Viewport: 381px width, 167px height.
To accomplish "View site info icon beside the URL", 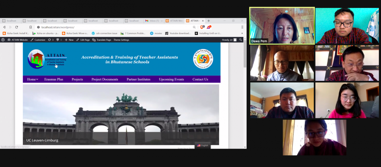I will coord(38,27).
